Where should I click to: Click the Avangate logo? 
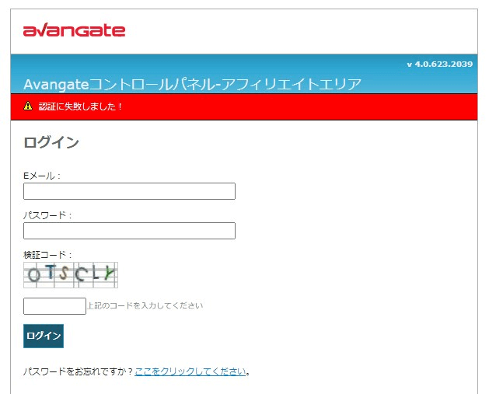(74, 30)
